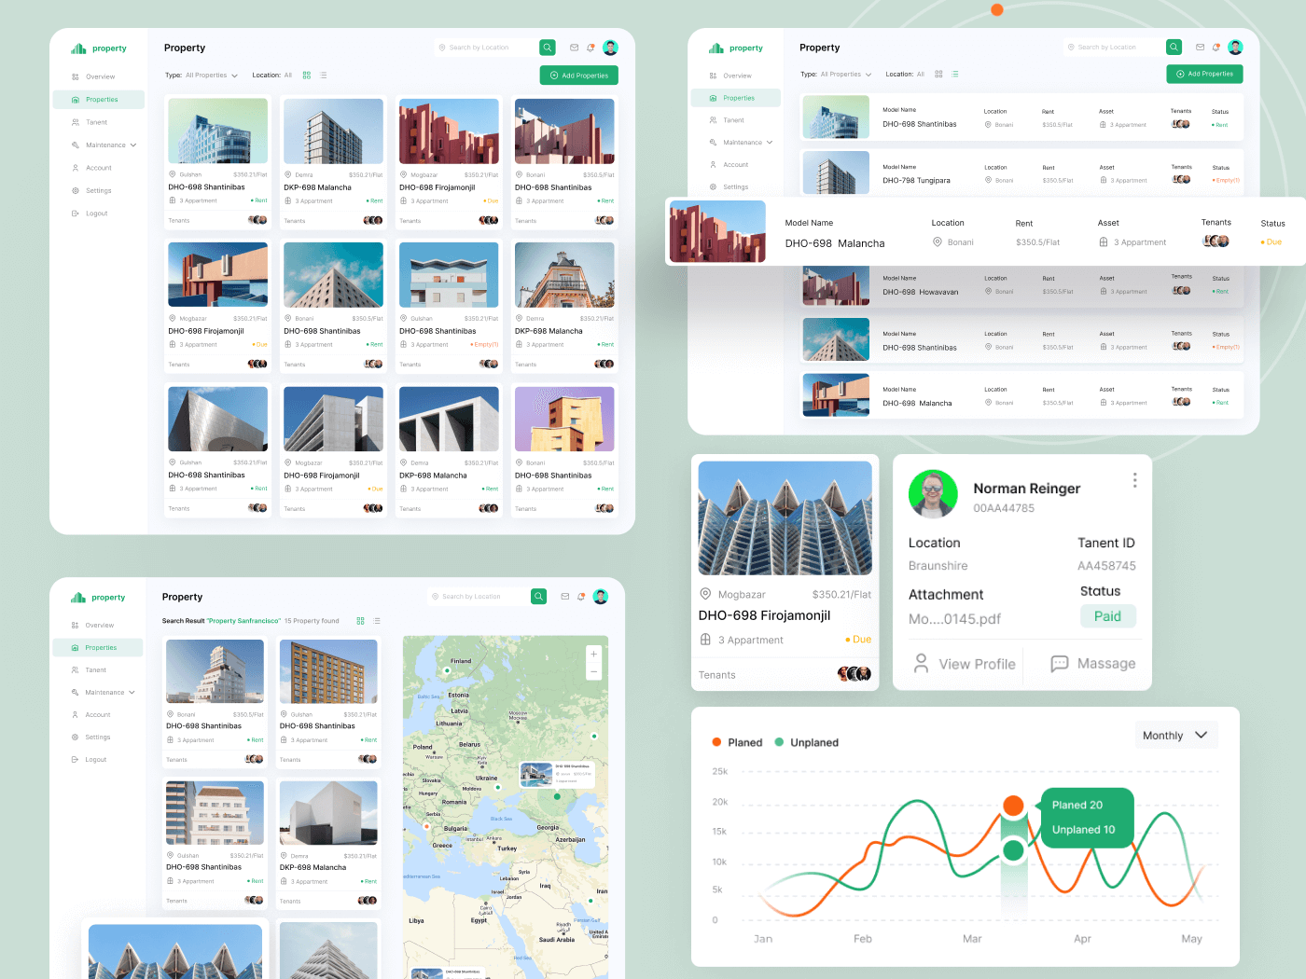Open the Monthly period dropdown

point(1175,736)
